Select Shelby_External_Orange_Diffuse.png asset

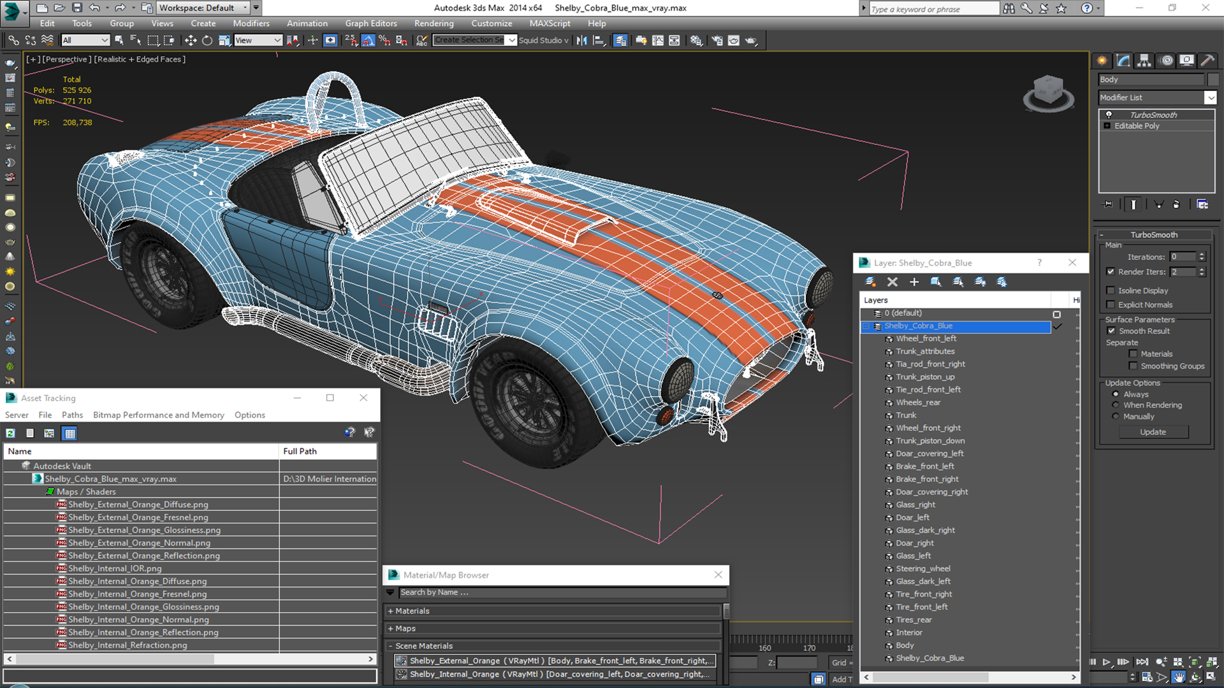[x=138, y=505]
